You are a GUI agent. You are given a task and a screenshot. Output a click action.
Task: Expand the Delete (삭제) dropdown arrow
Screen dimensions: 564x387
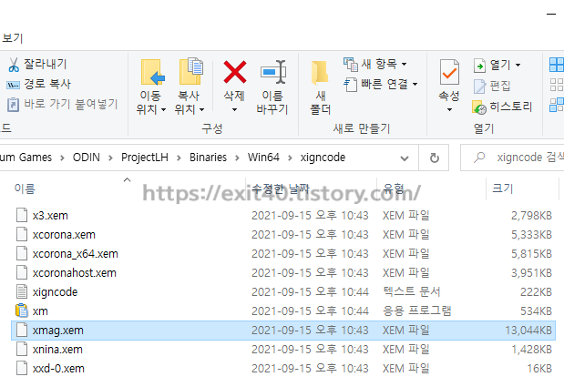pos(234,109)
